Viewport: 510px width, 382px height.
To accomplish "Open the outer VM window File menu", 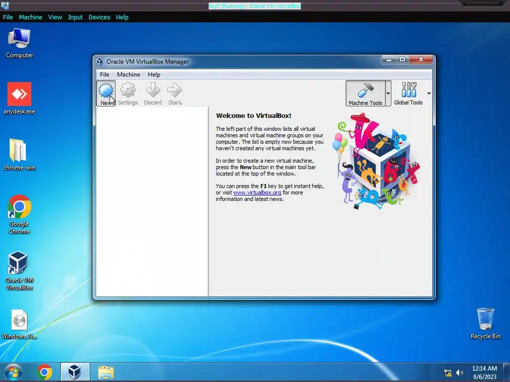I will (x=8, y=17).
